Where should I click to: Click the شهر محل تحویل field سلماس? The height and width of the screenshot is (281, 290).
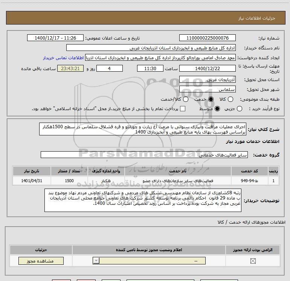pyautogui.click(x=207, y=89)
